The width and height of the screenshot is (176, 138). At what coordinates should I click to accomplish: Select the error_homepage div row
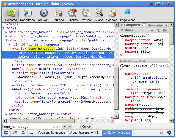coord(45,93)
